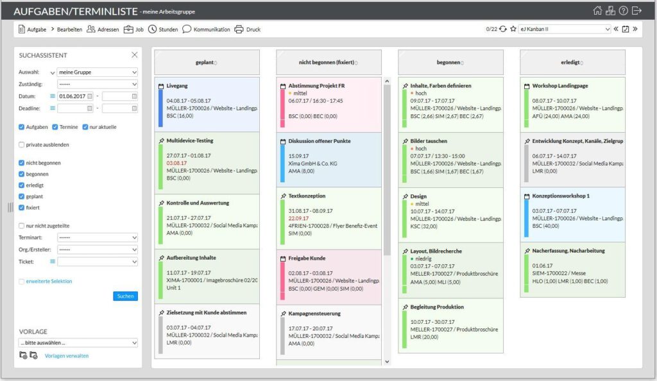Uncheck the geplant checkbox
657x381 pixels.
[x=21, y=196]
